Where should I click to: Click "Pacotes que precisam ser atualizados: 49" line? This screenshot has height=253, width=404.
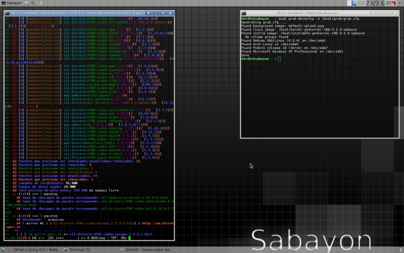click(57, 176)
